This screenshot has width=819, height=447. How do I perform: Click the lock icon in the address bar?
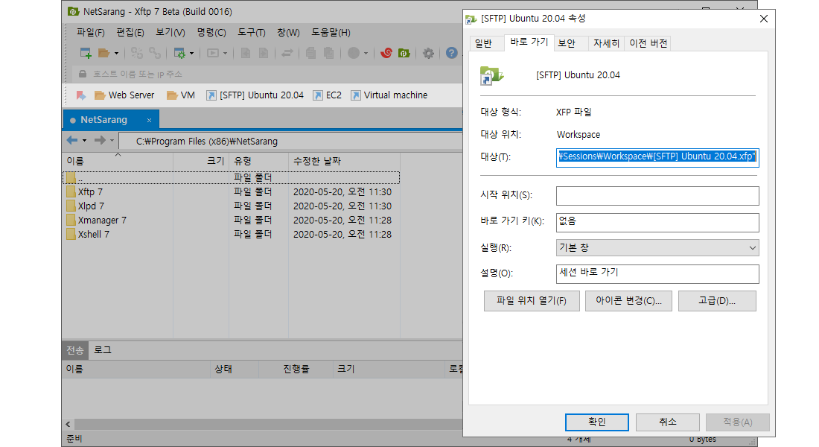click(83, 74)
